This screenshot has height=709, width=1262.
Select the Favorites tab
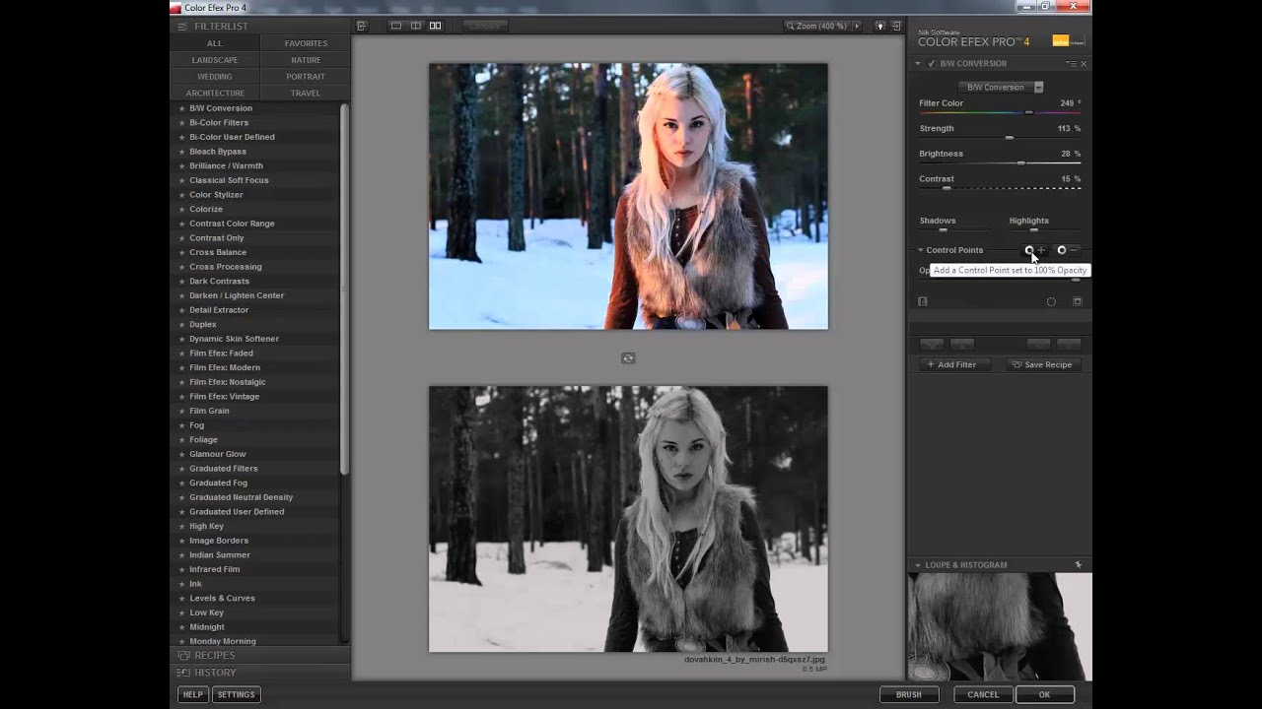tap(306, 43)
